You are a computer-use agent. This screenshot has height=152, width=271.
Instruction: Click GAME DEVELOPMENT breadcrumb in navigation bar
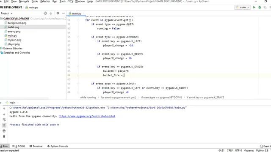[11, 8]
